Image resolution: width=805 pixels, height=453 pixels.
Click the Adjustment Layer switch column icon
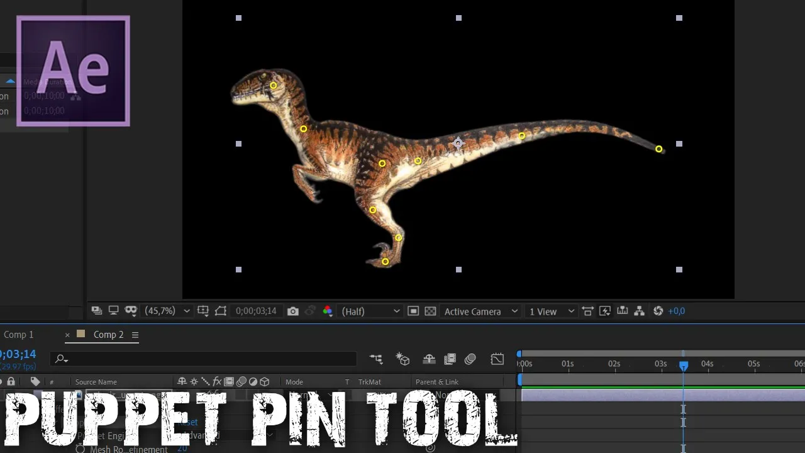pyautogui.click(x=253, y=381)
